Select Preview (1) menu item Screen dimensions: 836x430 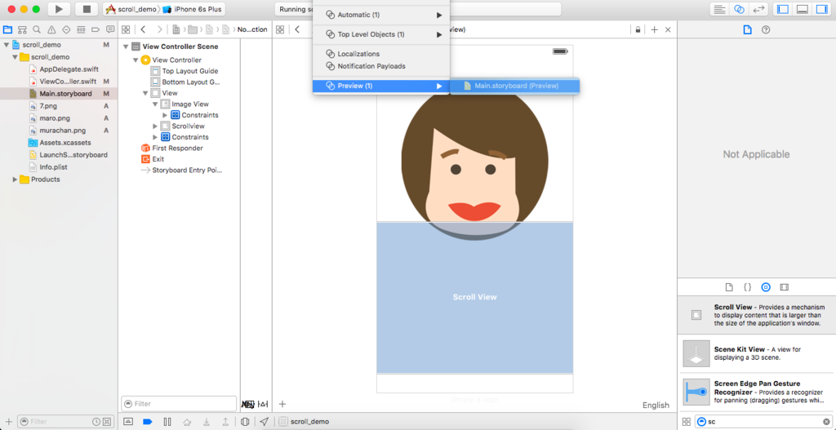[x=381, y=86]
